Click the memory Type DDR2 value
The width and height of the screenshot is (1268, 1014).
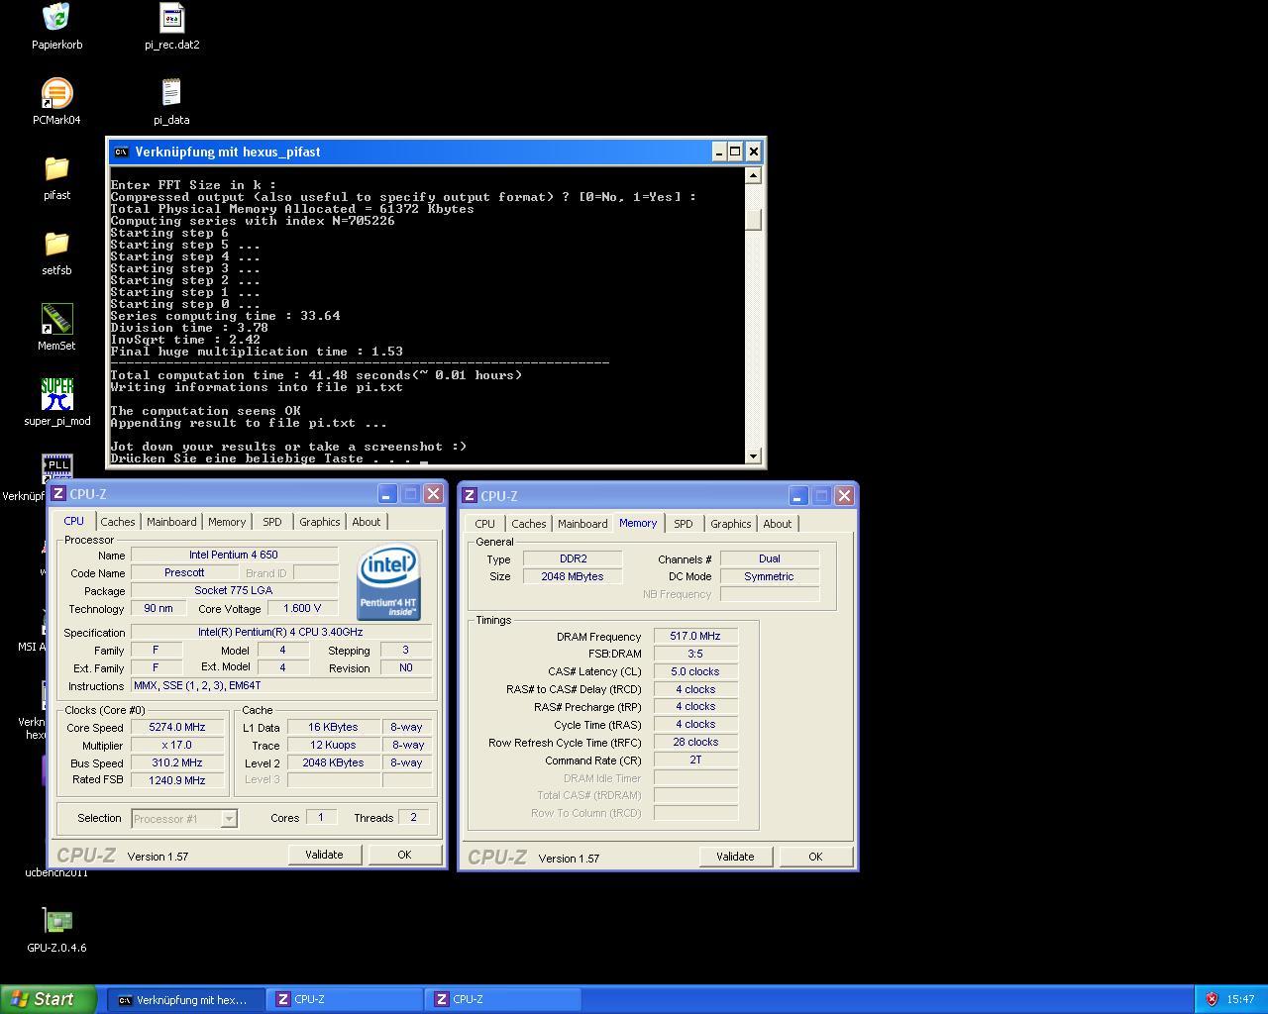[573, 558]
